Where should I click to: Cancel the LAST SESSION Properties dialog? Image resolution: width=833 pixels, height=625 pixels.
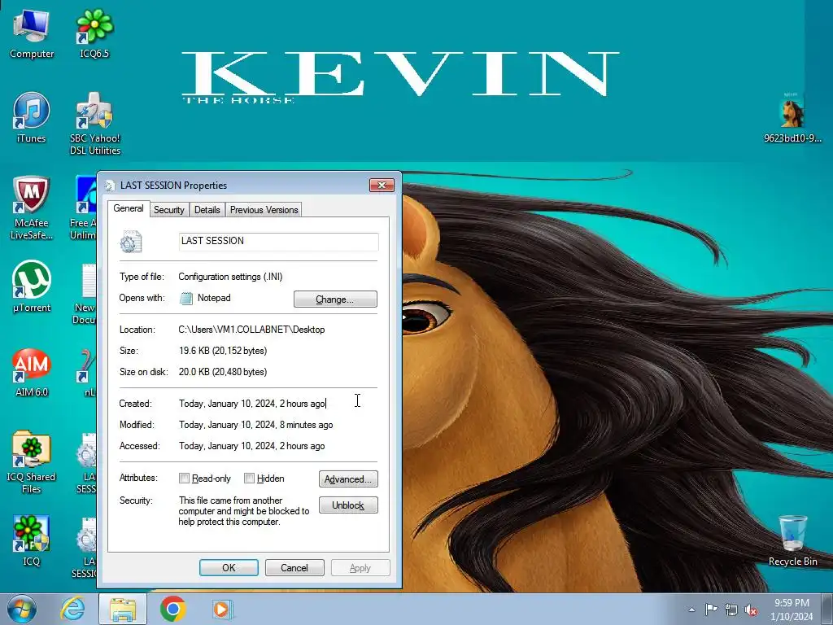click(294, 567)
